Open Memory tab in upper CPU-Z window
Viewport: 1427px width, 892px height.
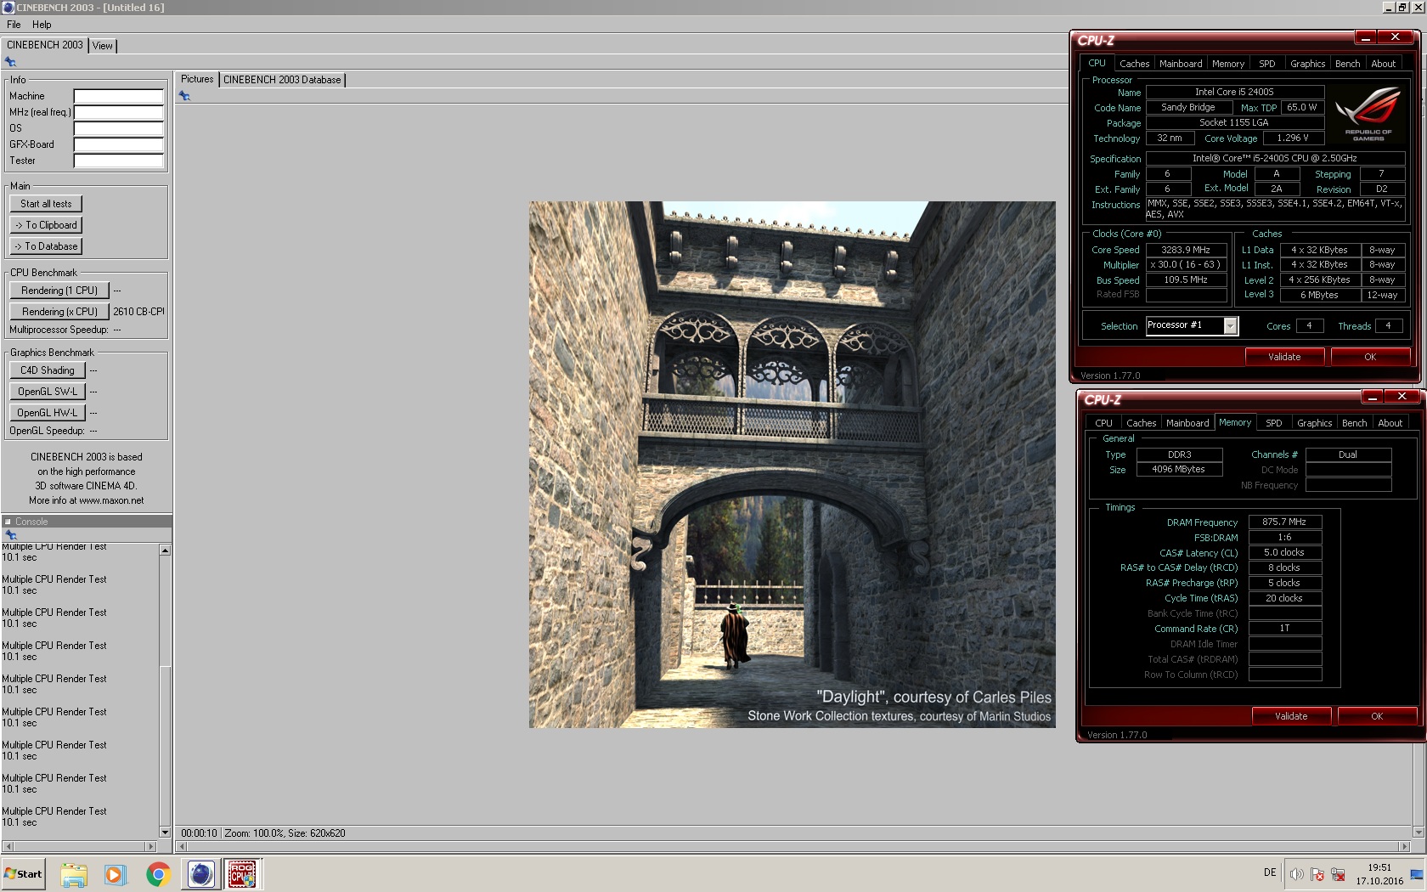1228,64
